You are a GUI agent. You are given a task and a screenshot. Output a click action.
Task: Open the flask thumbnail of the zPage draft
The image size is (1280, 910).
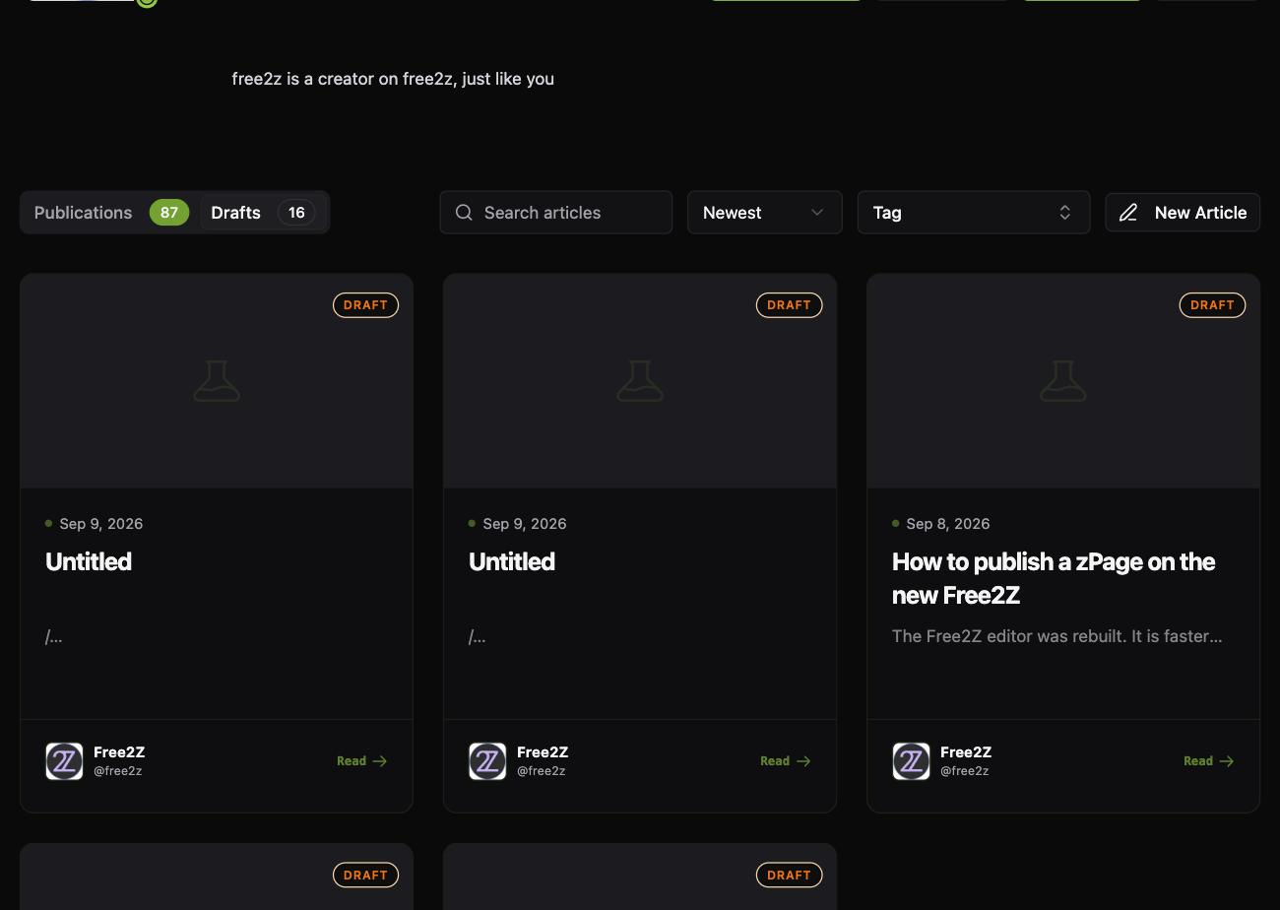(x=1063, y=381)
